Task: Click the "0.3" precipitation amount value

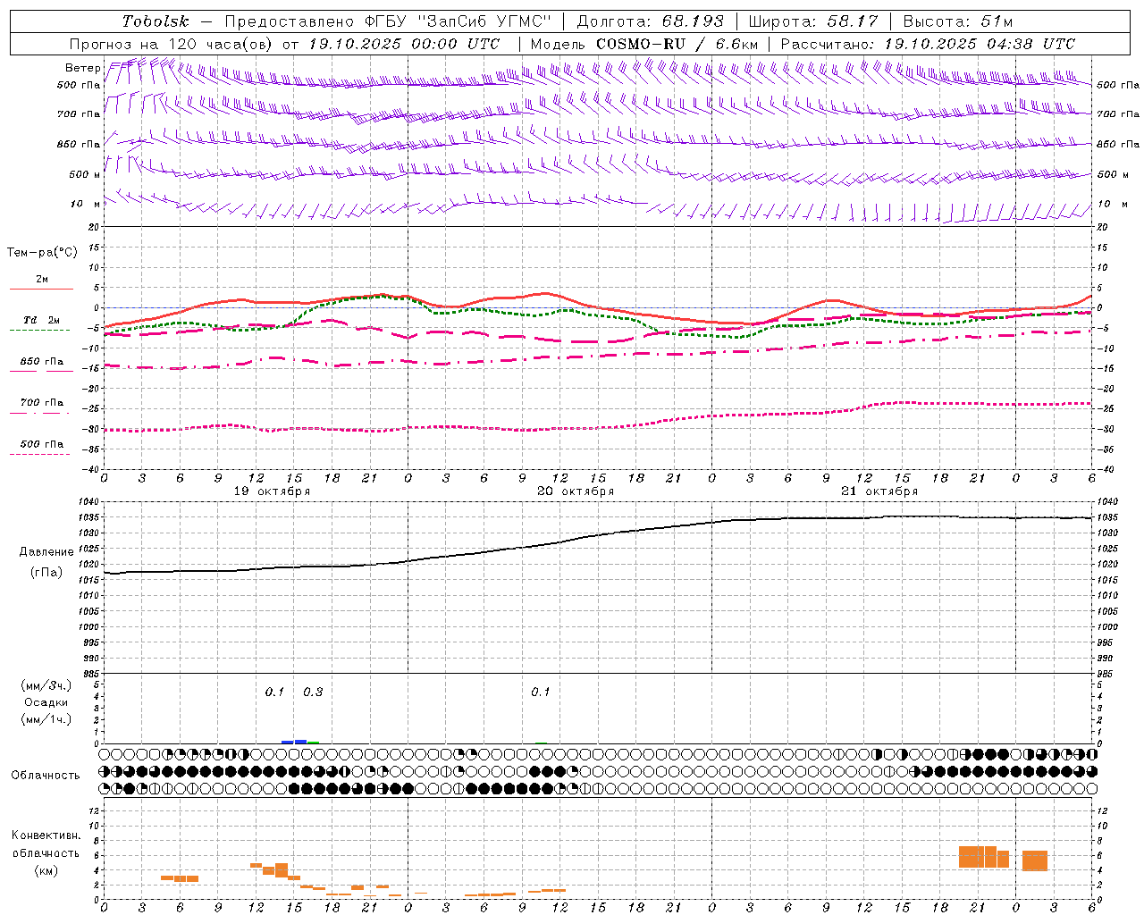Action: click(x=313, y=693)
